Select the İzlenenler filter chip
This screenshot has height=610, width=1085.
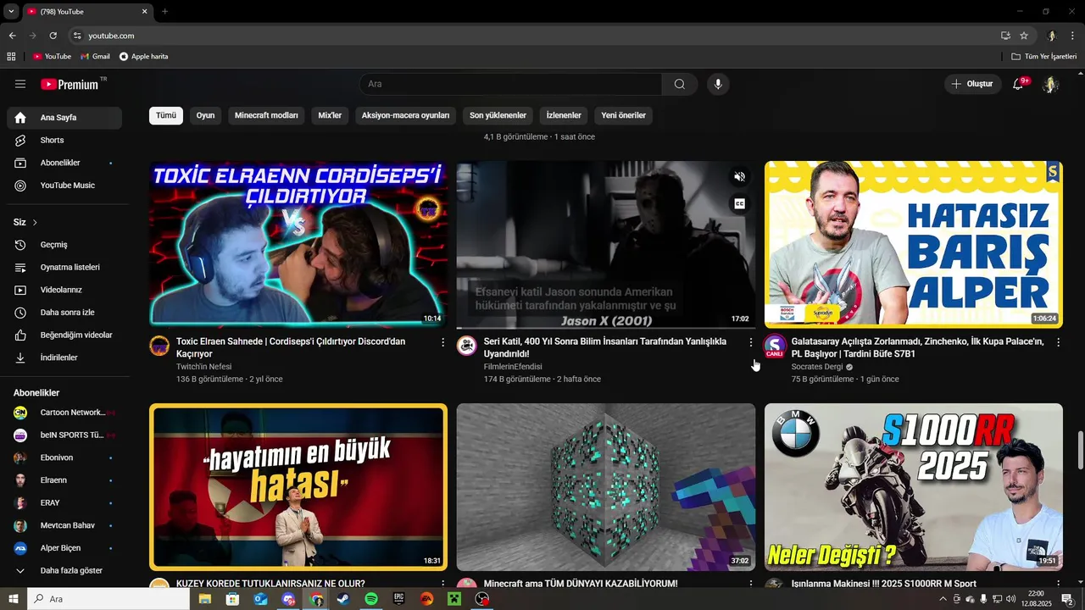tap(564, 115)
